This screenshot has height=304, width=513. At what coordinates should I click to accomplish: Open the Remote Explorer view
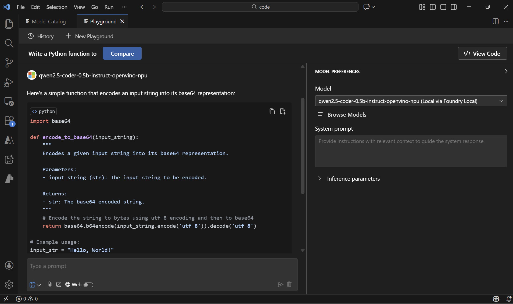click(x=9, y=101)
